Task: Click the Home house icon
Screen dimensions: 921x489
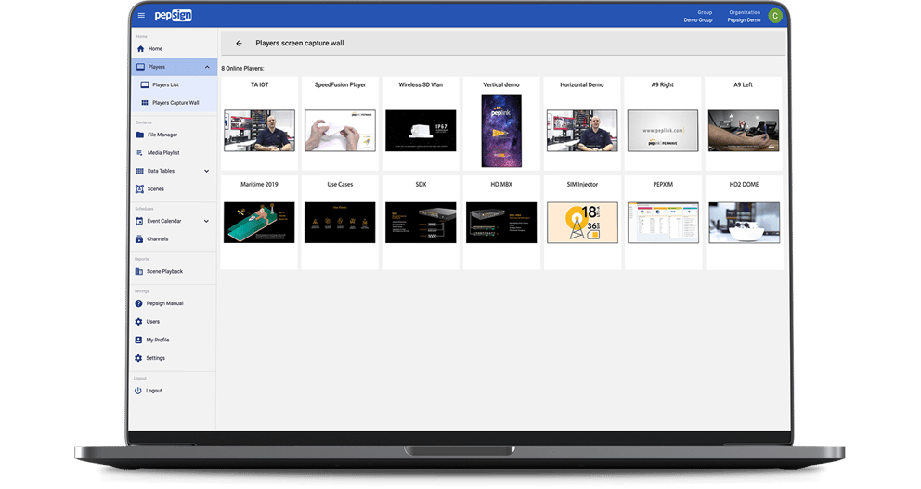Action: (x=140, y=49)
